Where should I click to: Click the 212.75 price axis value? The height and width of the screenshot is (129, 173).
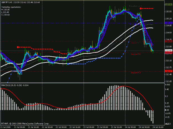(169, 67)
